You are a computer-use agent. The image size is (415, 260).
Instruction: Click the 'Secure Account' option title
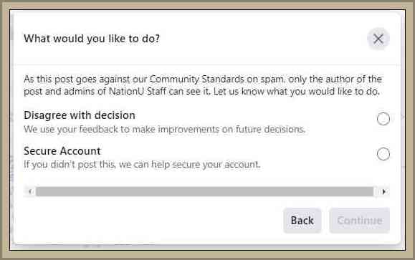coord(62,151)
